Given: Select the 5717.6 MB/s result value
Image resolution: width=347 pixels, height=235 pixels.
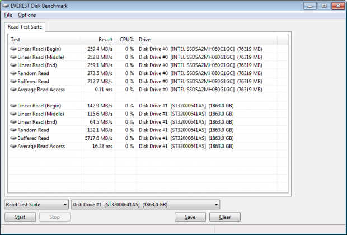Looking at the screenshot, I should click(99, 138).
